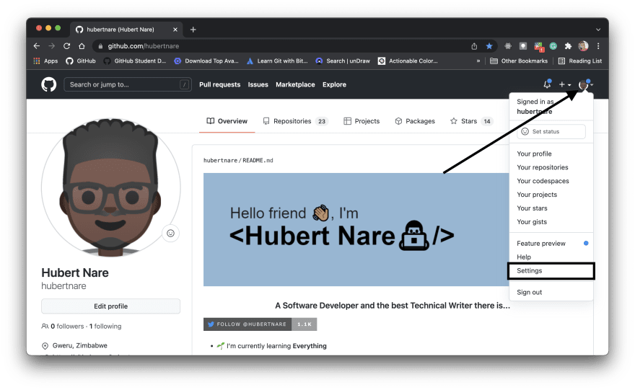This screenshot has height=390, width=635.
Task: Select Your codespaces in user menu
Action: [551, 181]
